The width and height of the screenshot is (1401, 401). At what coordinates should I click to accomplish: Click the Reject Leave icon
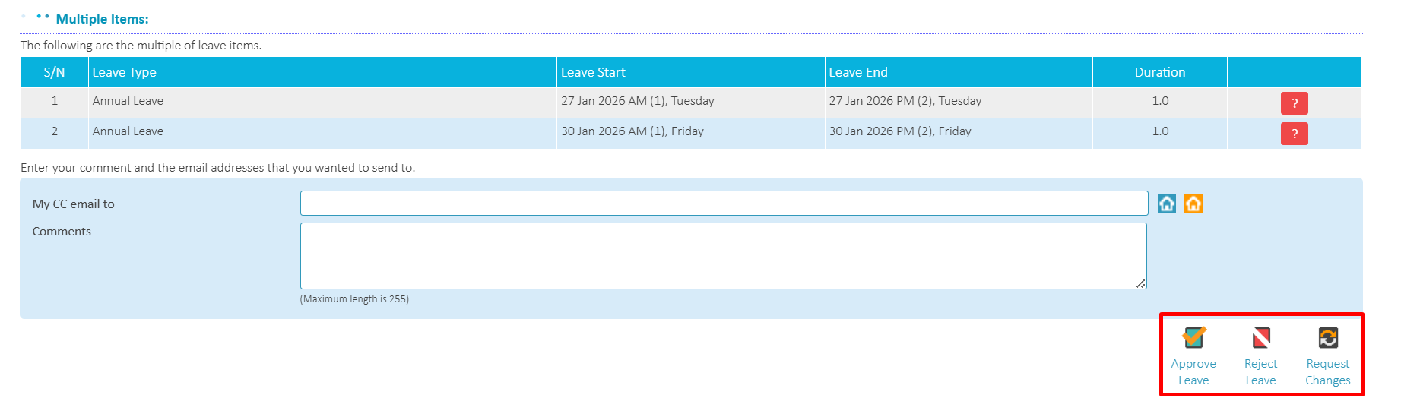pos(1260,337)
